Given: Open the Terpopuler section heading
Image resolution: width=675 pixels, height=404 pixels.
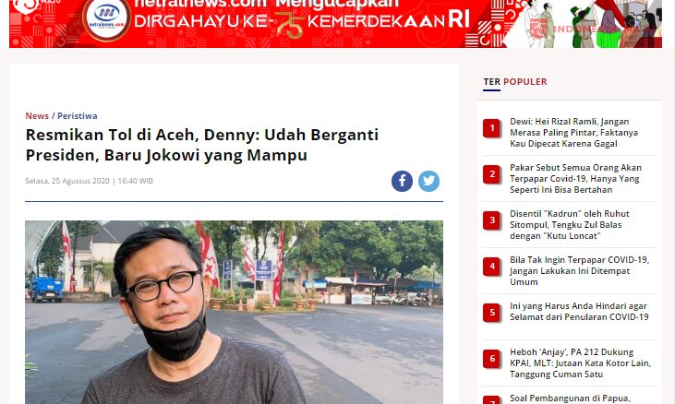Looking at the screenshot, I should click(515, 82).
